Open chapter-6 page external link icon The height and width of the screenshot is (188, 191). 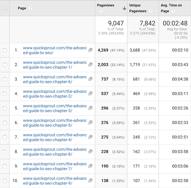[x=90, y=79]
